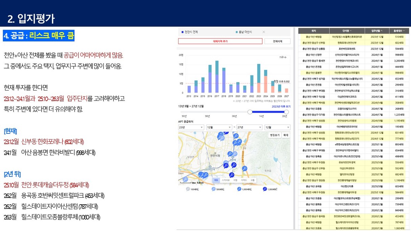Click the [현재] section label
The width and height of the screenshot is (411, 231).
10,131
